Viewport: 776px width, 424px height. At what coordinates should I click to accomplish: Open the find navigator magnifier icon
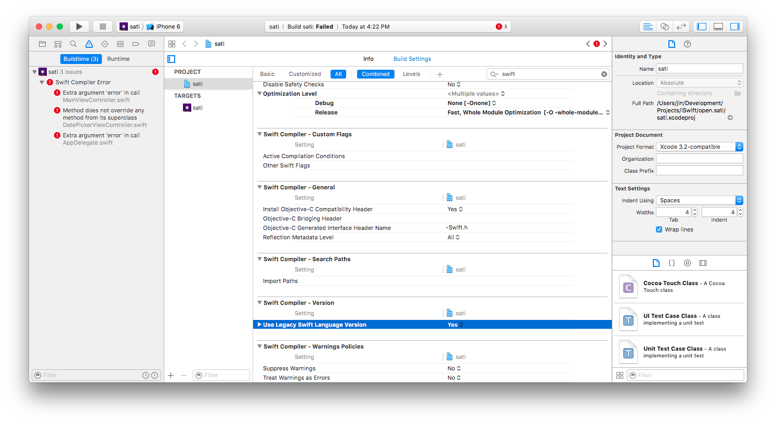pos(73,44)
